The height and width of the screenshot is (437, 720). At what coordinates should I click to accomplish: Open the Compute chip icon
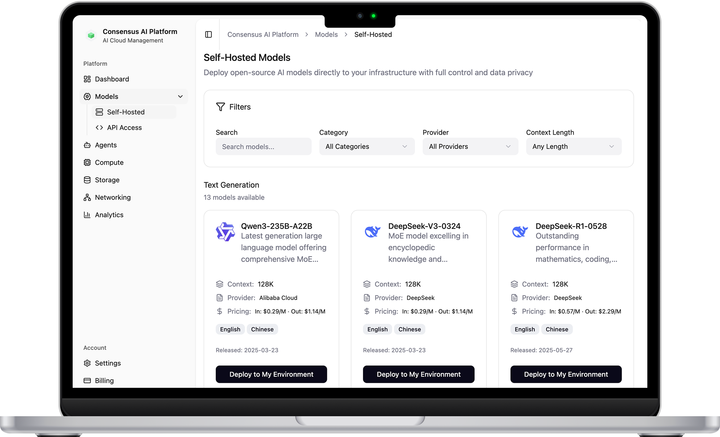click(87, 163)
